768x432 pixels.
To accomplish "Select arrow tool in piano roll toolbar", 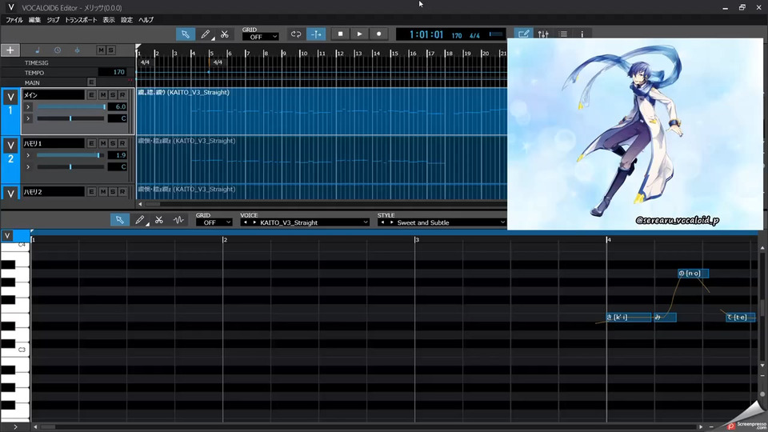I will click(119, 220).
